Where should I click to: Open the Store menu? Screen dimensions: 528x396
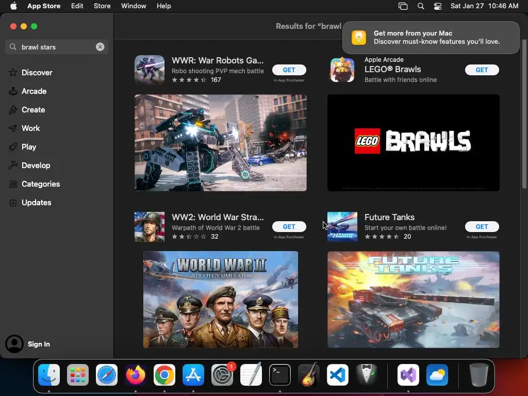coord(102,6)
